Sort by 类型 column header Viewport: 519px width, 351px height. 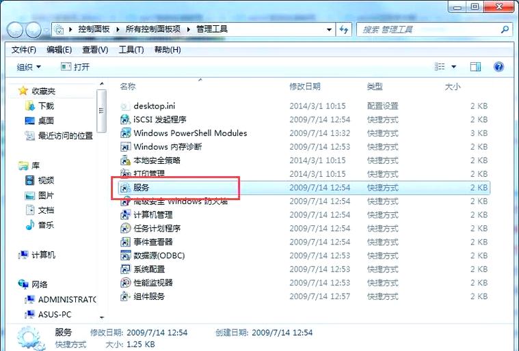coord(375,87)
